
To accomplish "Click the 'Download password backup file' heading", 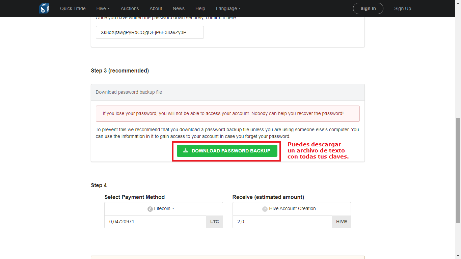I will pyautogui.click(x=129, y=92).
